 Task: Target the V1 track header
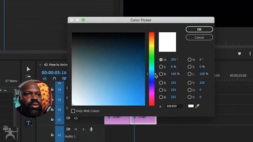(60, 120)
